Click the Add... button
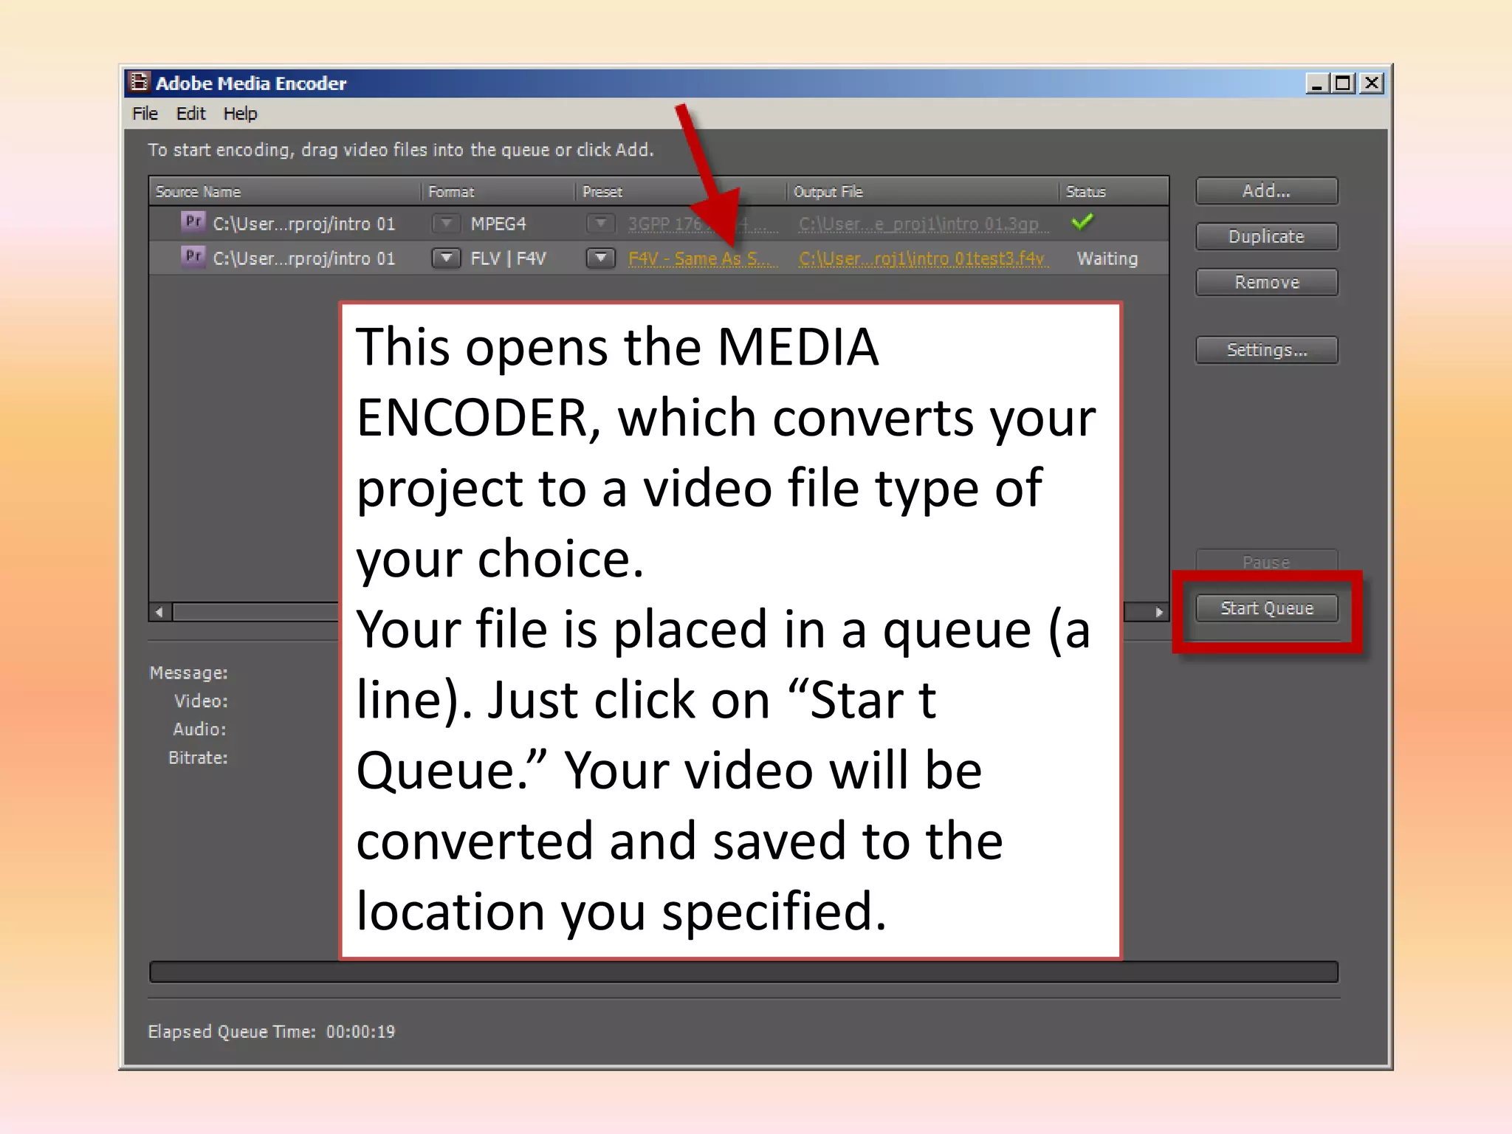Screen dimensions: 1512x1134 1266,190
